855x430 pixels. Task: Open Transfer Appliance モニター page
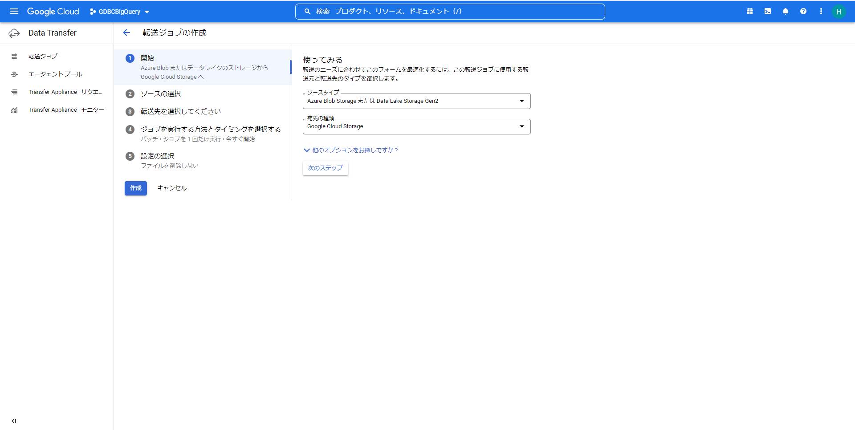pos(66,110)
